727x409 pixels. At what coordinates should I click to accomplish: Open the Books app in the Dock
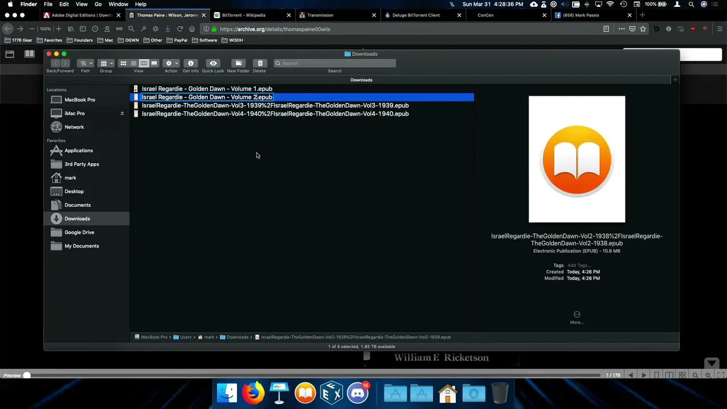pos(306,393)
